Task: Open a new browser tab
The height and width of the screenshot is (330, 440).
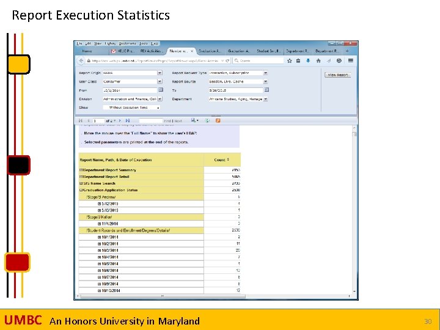Action: (x=347, y=51)
